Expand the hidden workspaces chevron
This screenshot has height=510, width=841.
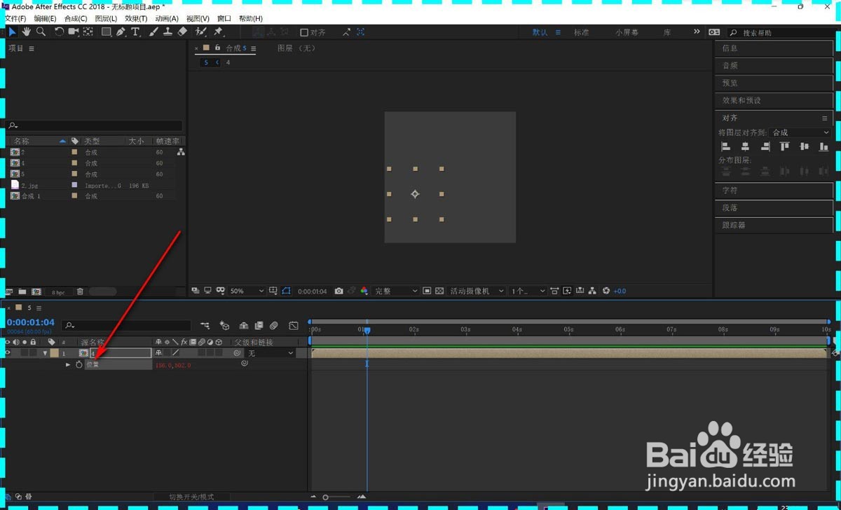tap(696, 32)
